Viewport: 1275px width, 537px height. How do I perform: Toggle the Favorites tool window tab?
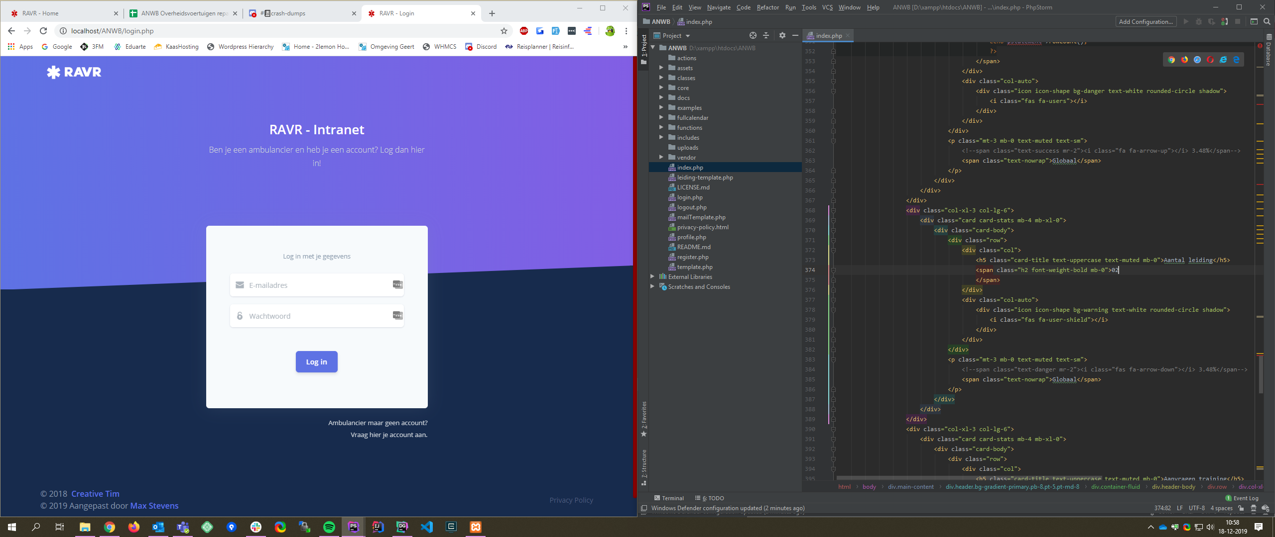(644, 419)
